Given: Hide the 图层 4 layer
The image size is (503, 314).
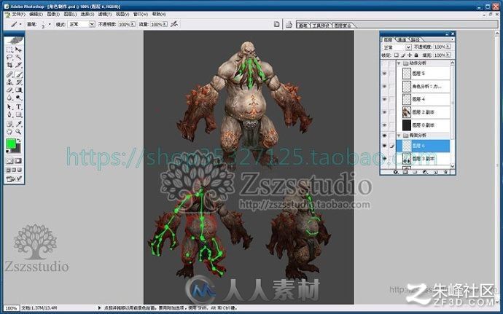Looking at the screenshot, I should 384,99.
